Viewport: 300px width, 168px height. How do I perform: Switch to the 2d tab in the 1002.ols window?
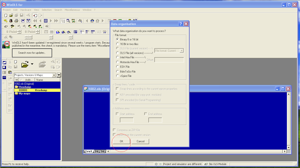click(x=96, y=152)
